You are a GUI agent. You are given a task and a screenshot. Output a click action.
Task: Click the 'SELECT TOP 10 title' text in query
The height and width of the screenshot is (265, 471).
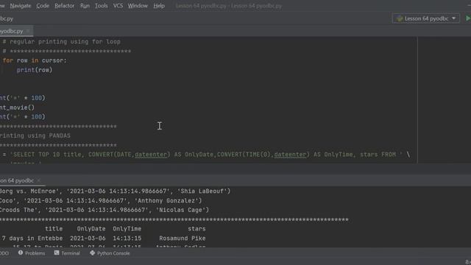pyautogui.click(x=47, y=155)
